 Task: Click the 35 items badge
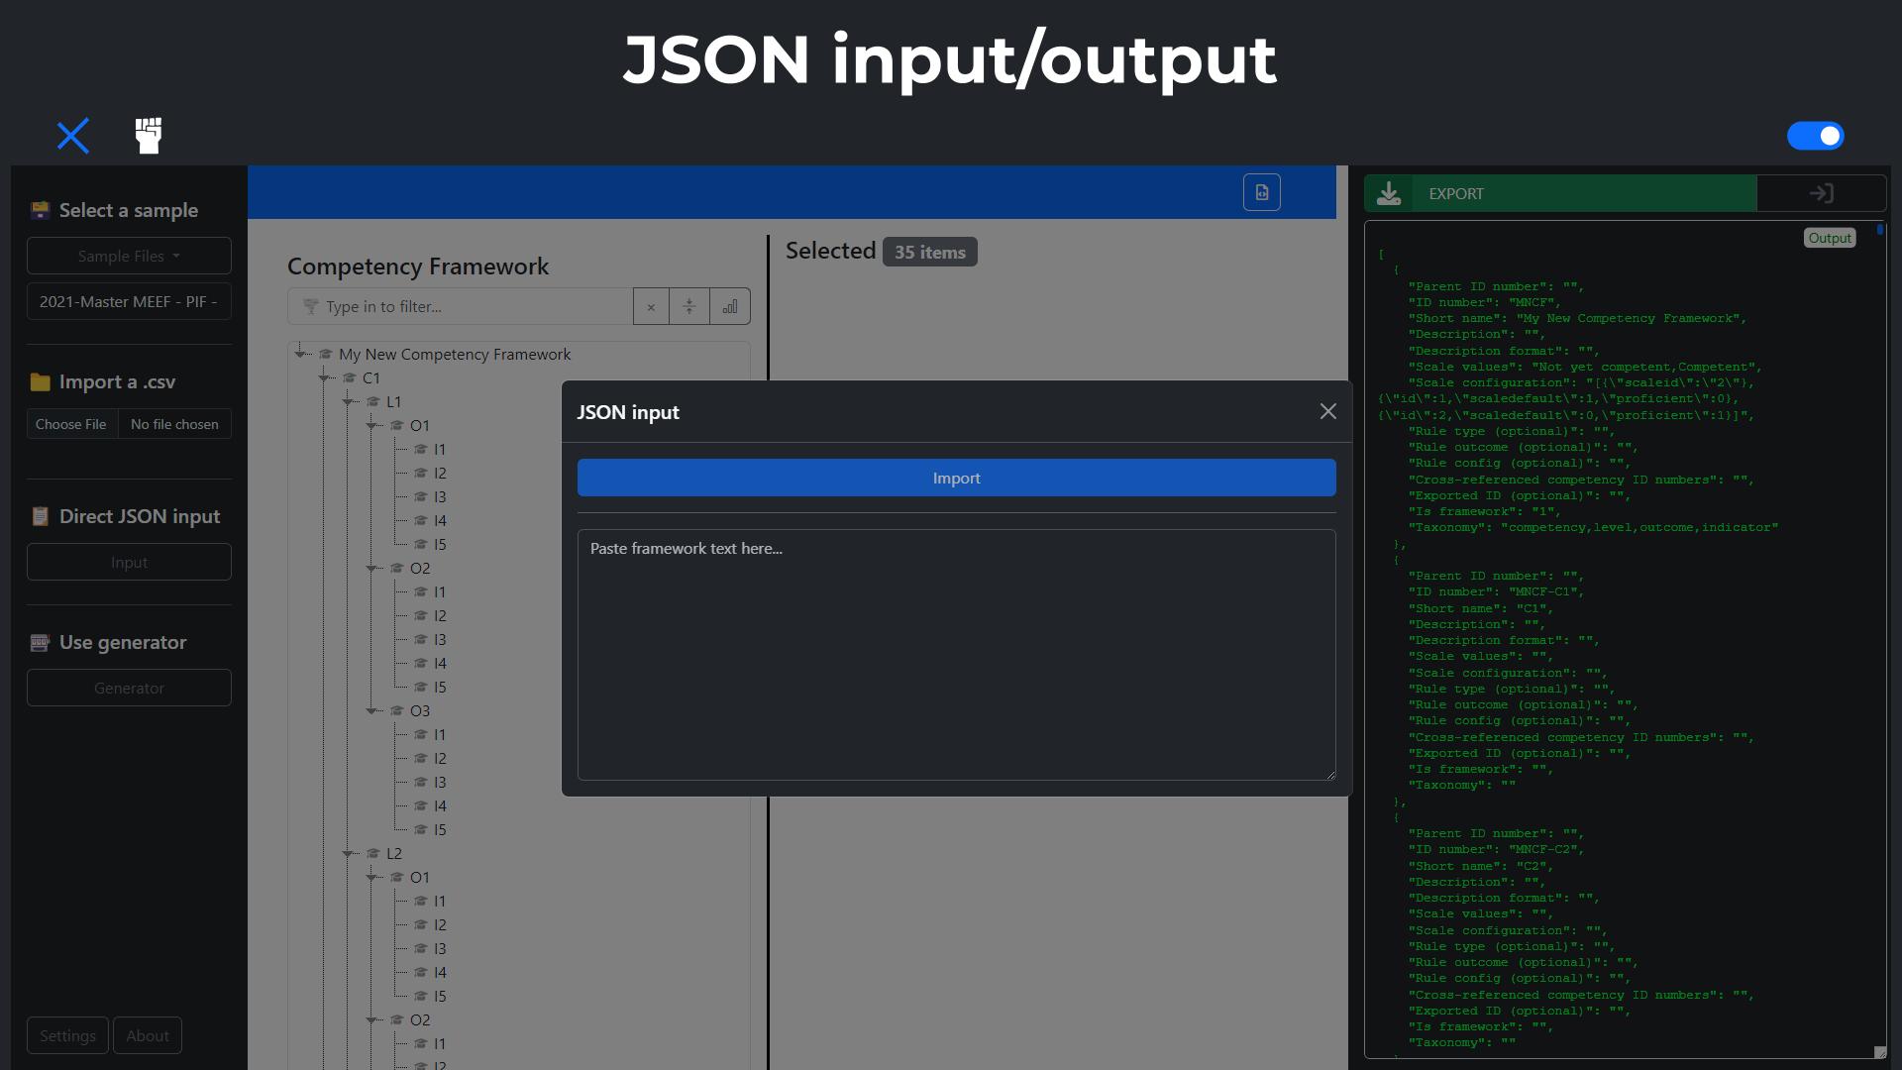coord(929,252)
